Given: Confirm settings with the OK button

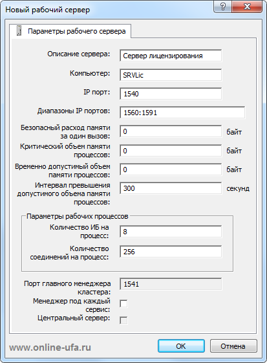Looking at the screenshot, I should pos(181,346).
